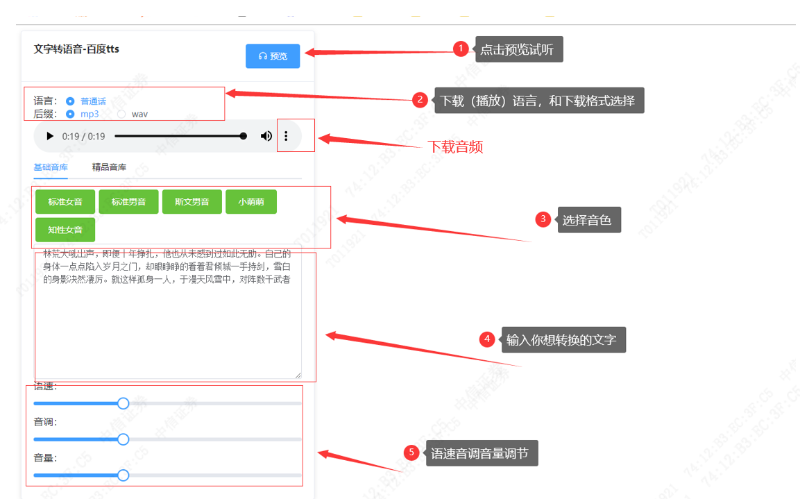The height and width of the screenshot is (499, 800).
Task: Switch to the 精品音库 tab
Action: [109, 167]
